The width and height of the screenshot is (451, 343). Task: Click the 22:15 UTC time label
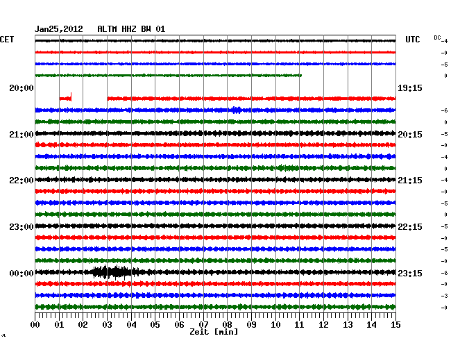tap(410, 227)
